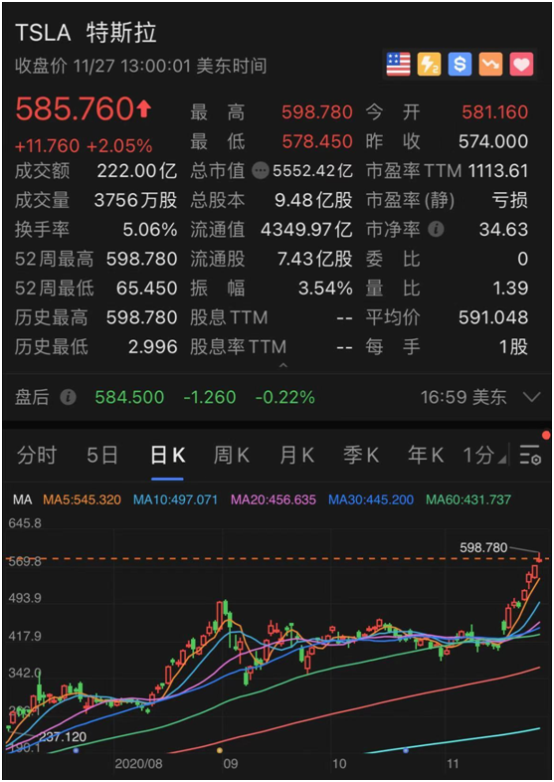Switch to the 月K tab
554x782 pixels.
tap(296, 455)
